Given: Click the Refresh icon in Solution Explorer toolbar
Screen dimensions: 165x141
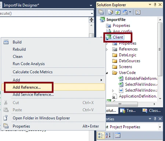Looking at the screenshot, I should (x=118, y=12).
